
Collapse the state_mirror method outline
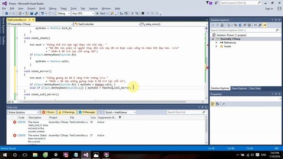point(17,71)
